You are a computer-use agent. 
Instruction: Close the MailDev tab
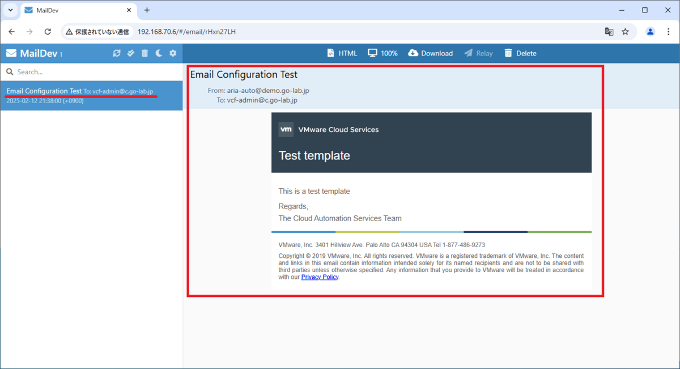(x=129, y=10)
